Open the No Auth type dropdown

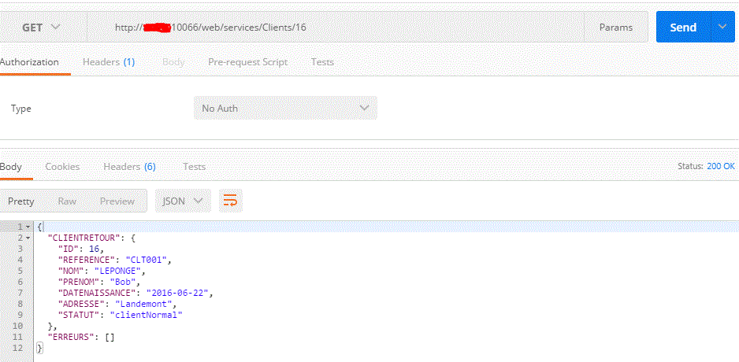pos(285,109)
